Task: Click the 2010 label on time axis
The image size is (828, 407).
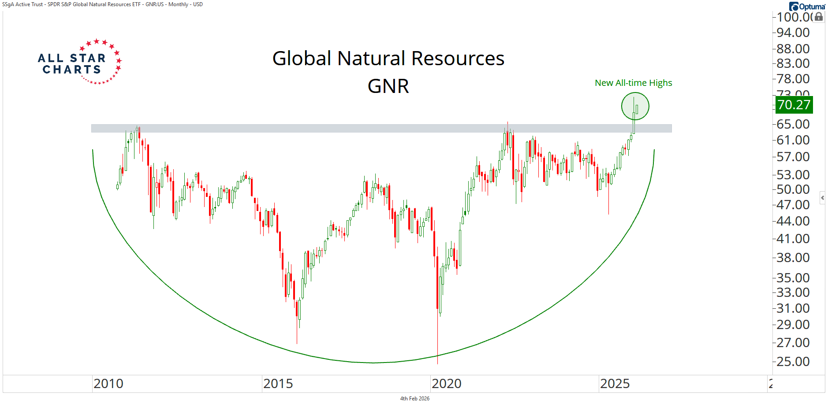Action: 108,384
